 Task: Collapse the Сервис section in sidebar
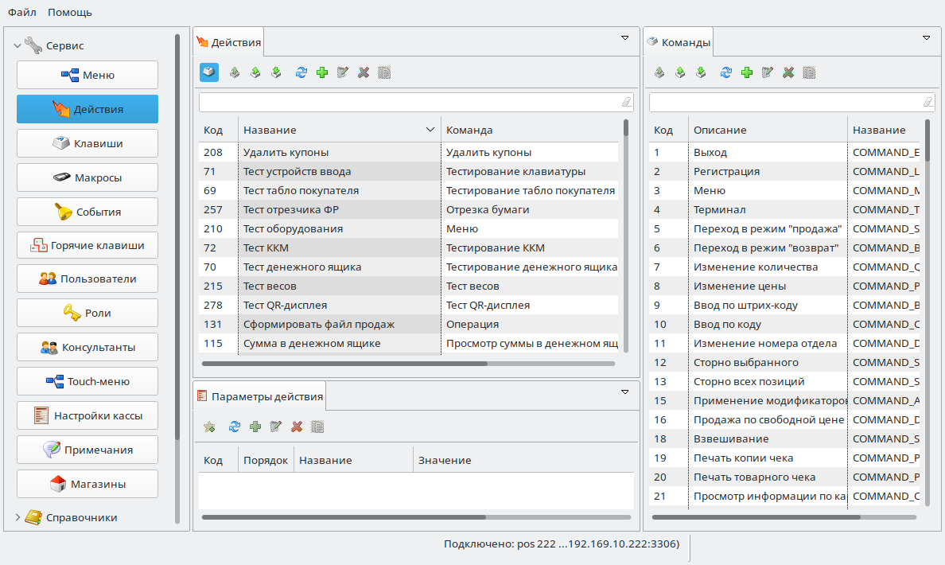[x=17, y=46]
